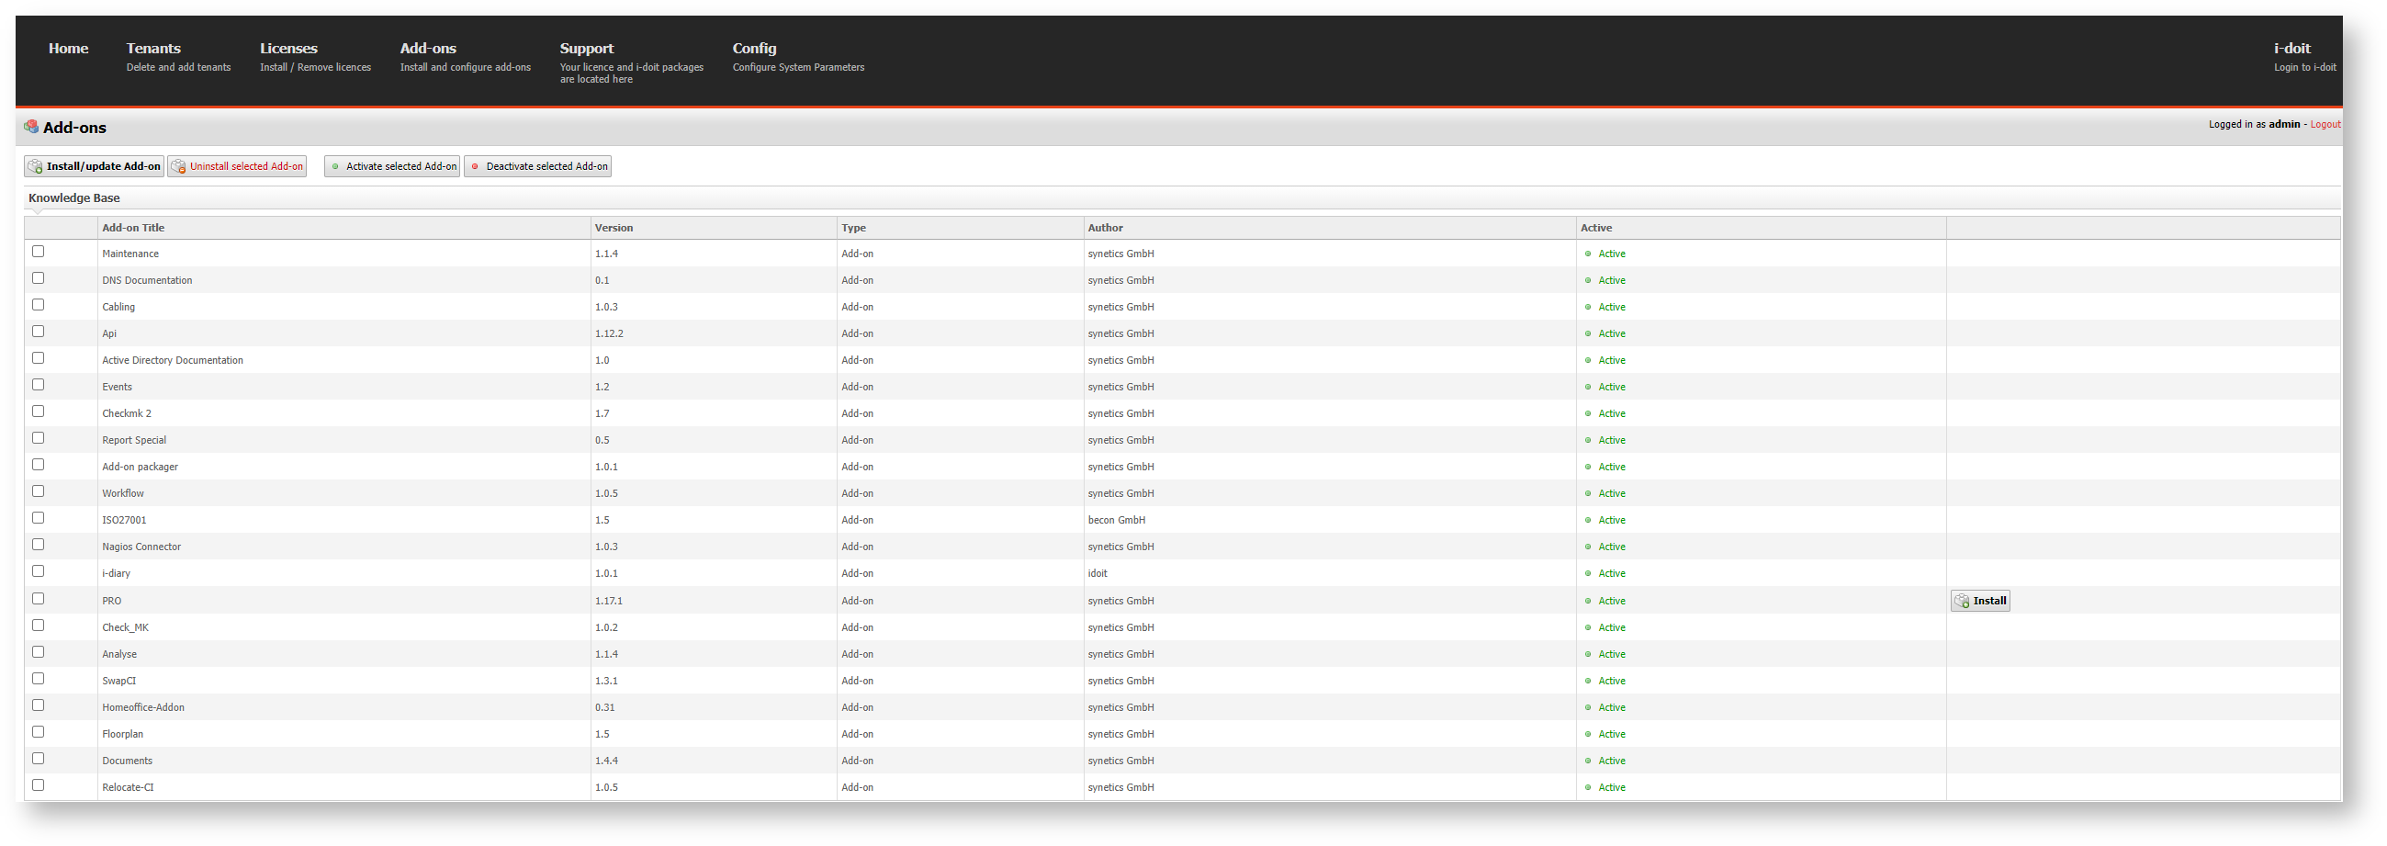This screenshot has width=2387, height=846.
Task: Click version '1.12.2' in Api row
Action: click(609, 333)
